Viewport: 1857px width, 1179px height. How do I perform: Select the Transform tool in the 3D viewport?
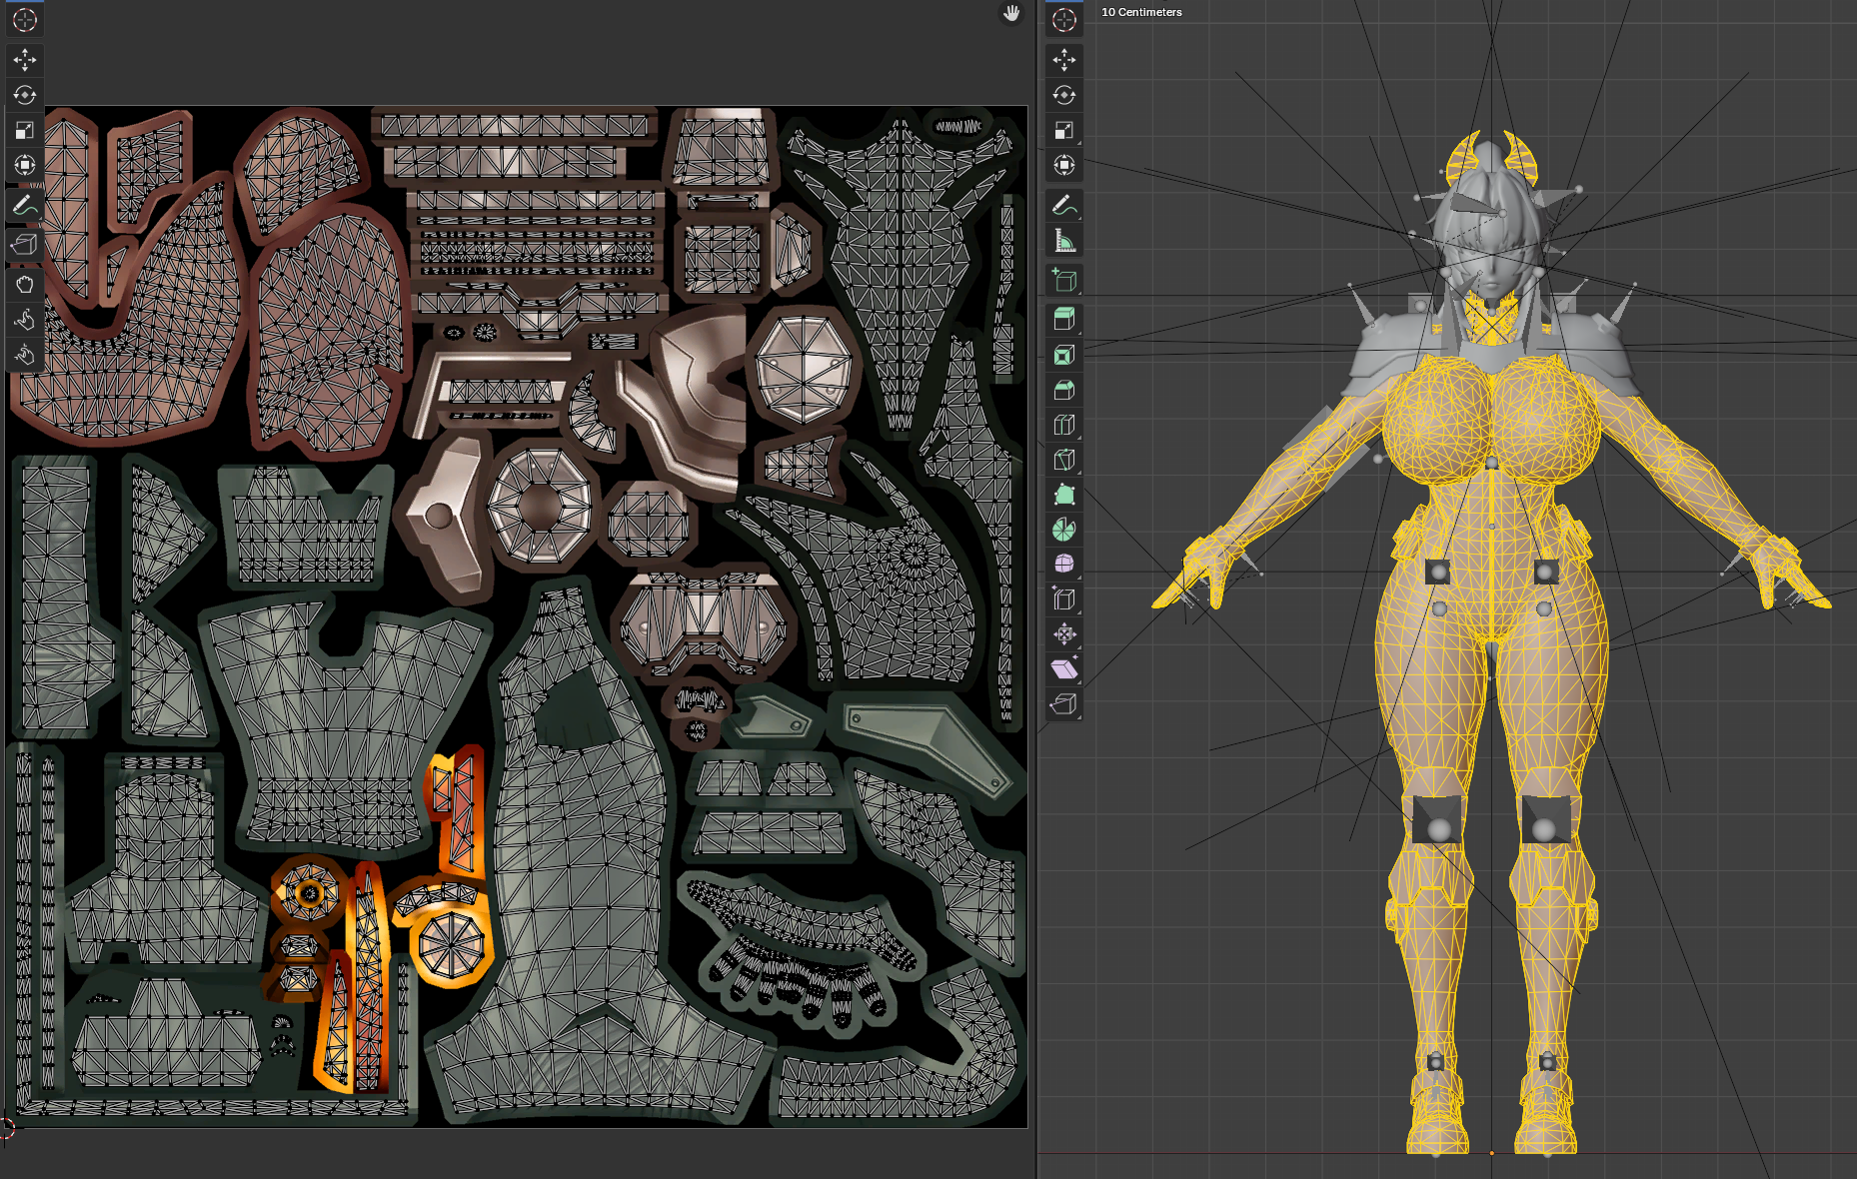click(1064, 165)
